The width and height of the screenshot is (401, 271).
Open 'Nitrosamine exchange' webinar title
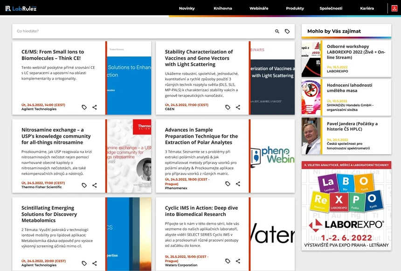click(x=56, y=136)
